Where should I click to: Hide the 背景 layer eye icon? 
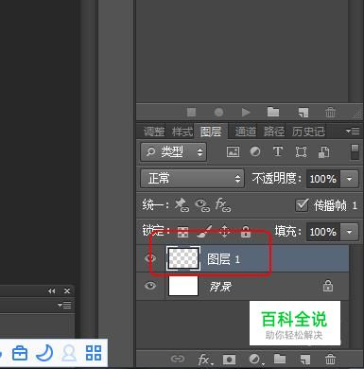click(150, 286)
